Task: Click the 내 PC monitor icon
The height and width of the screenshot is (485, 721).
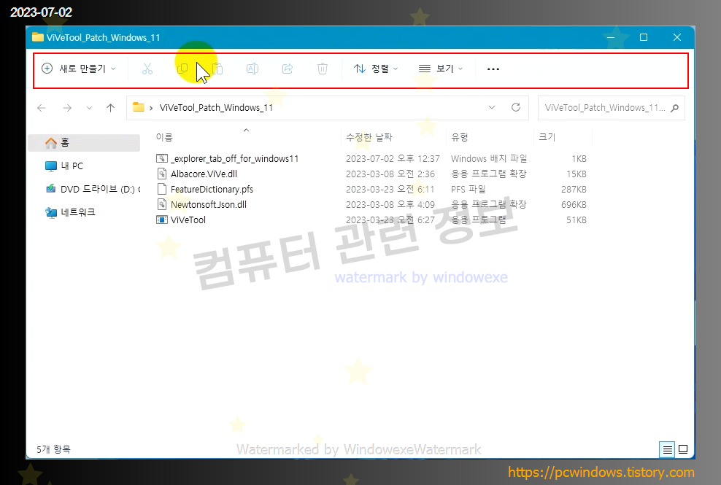Action: pyautogui.click(x=51, y=166)
